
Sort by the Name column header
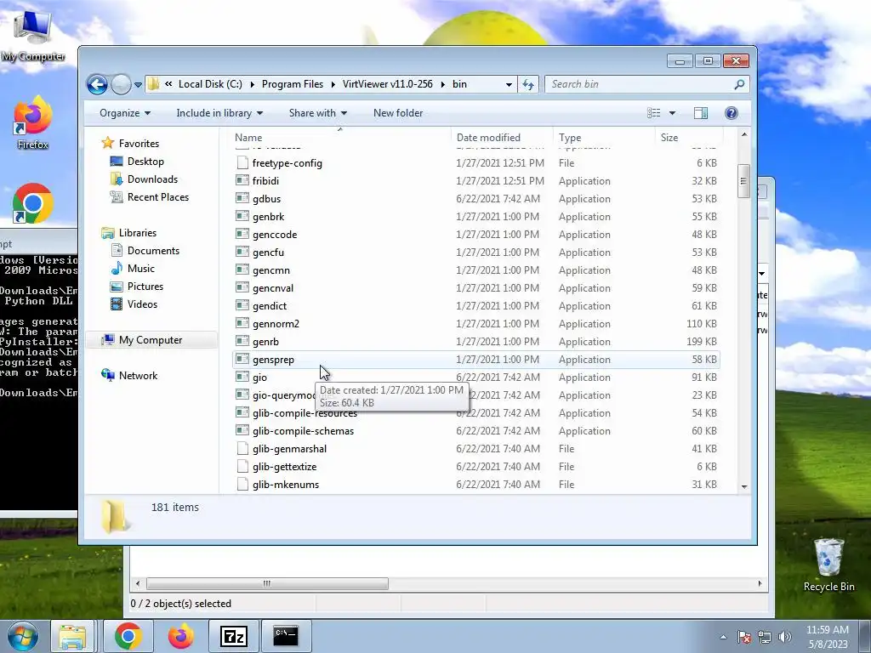coord(340,137)
